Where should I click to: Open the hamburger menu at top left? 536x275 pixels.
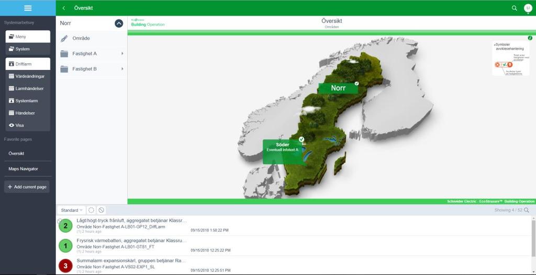(x=28, y=8)
